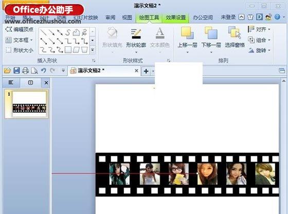288x214 pixels.
Task: Click the Print icon in quick toolbar
Action: tap(25, 70)
